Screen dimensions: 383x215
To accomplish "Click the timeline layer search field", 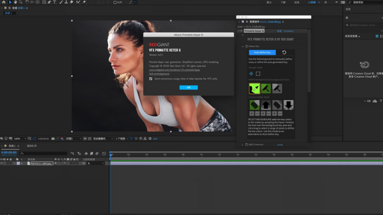I will point(44,153).
